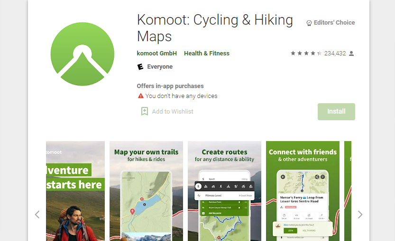
Task: Click the red warning triangle icon
Action: [x=140, y=96]
